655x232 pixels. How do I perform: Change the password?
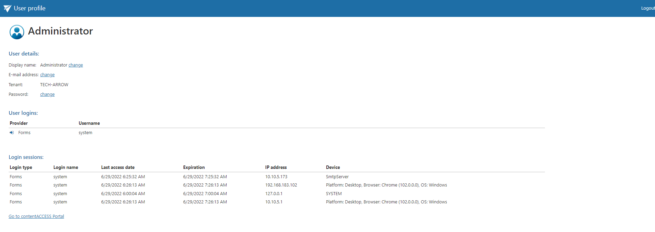click(x=47, y=94)
